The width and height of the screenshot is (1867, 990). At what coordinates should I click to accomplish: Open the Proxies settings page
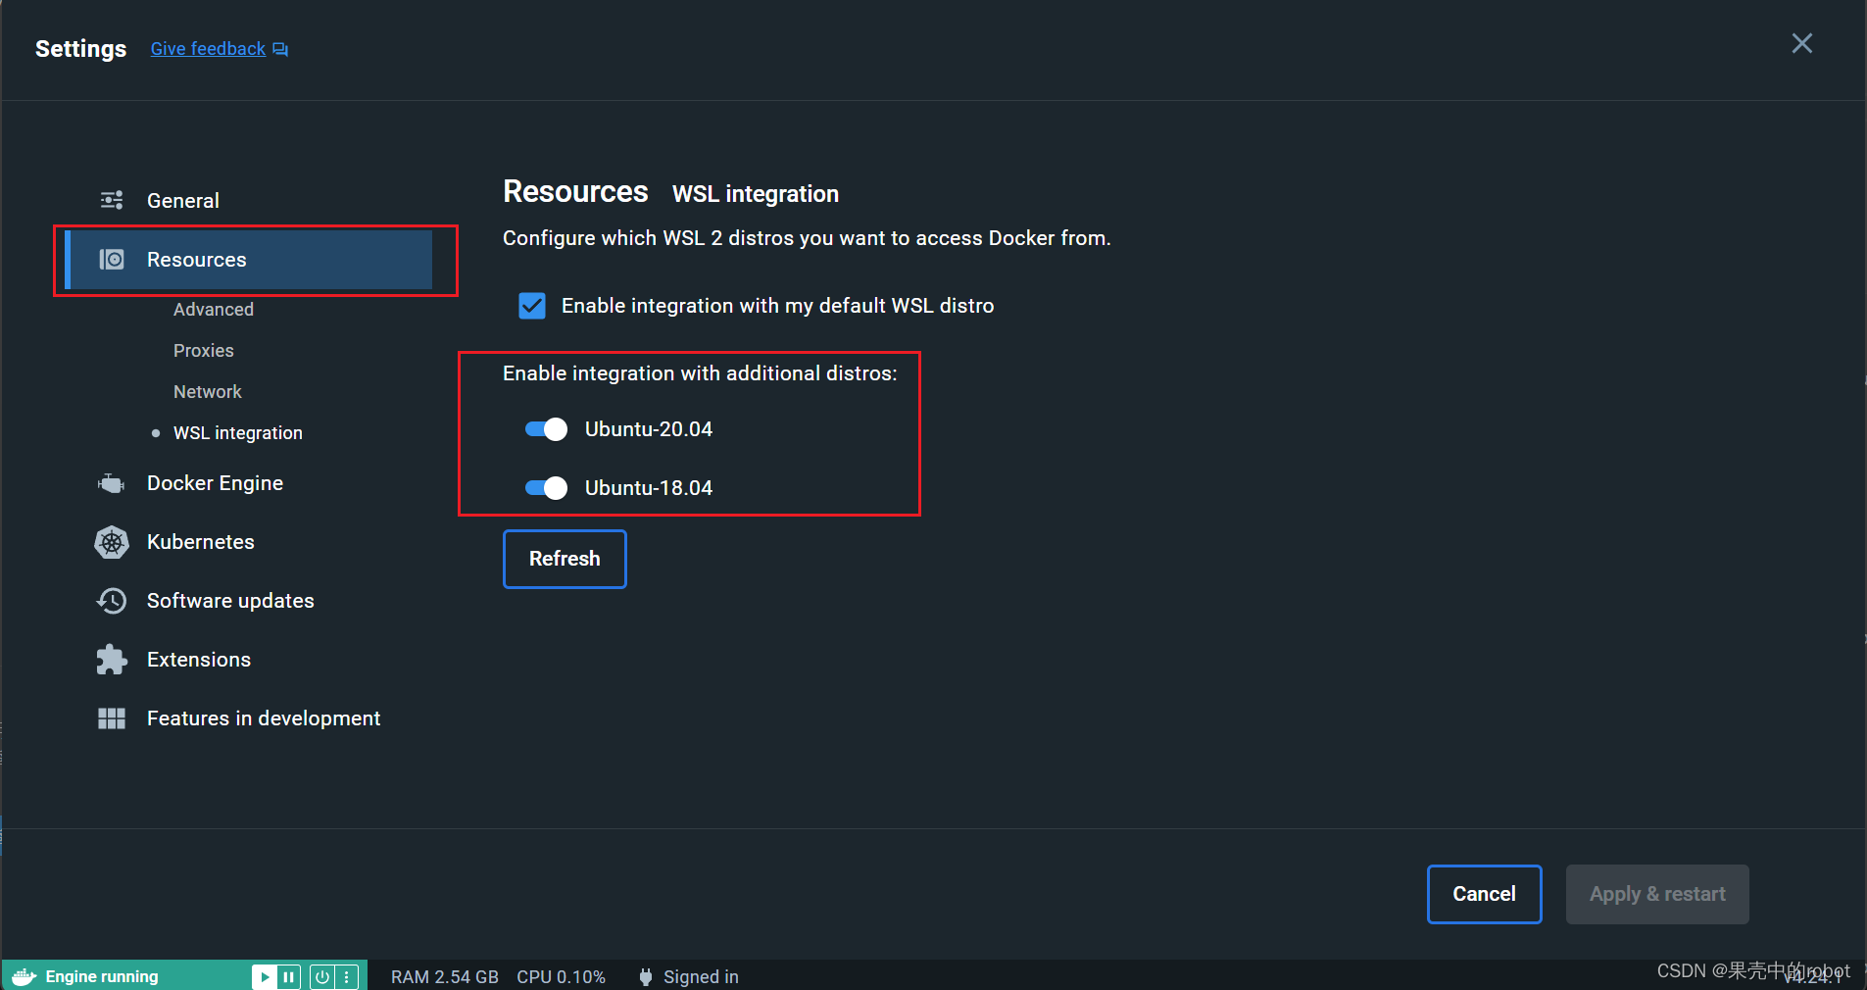click(204, 350)
